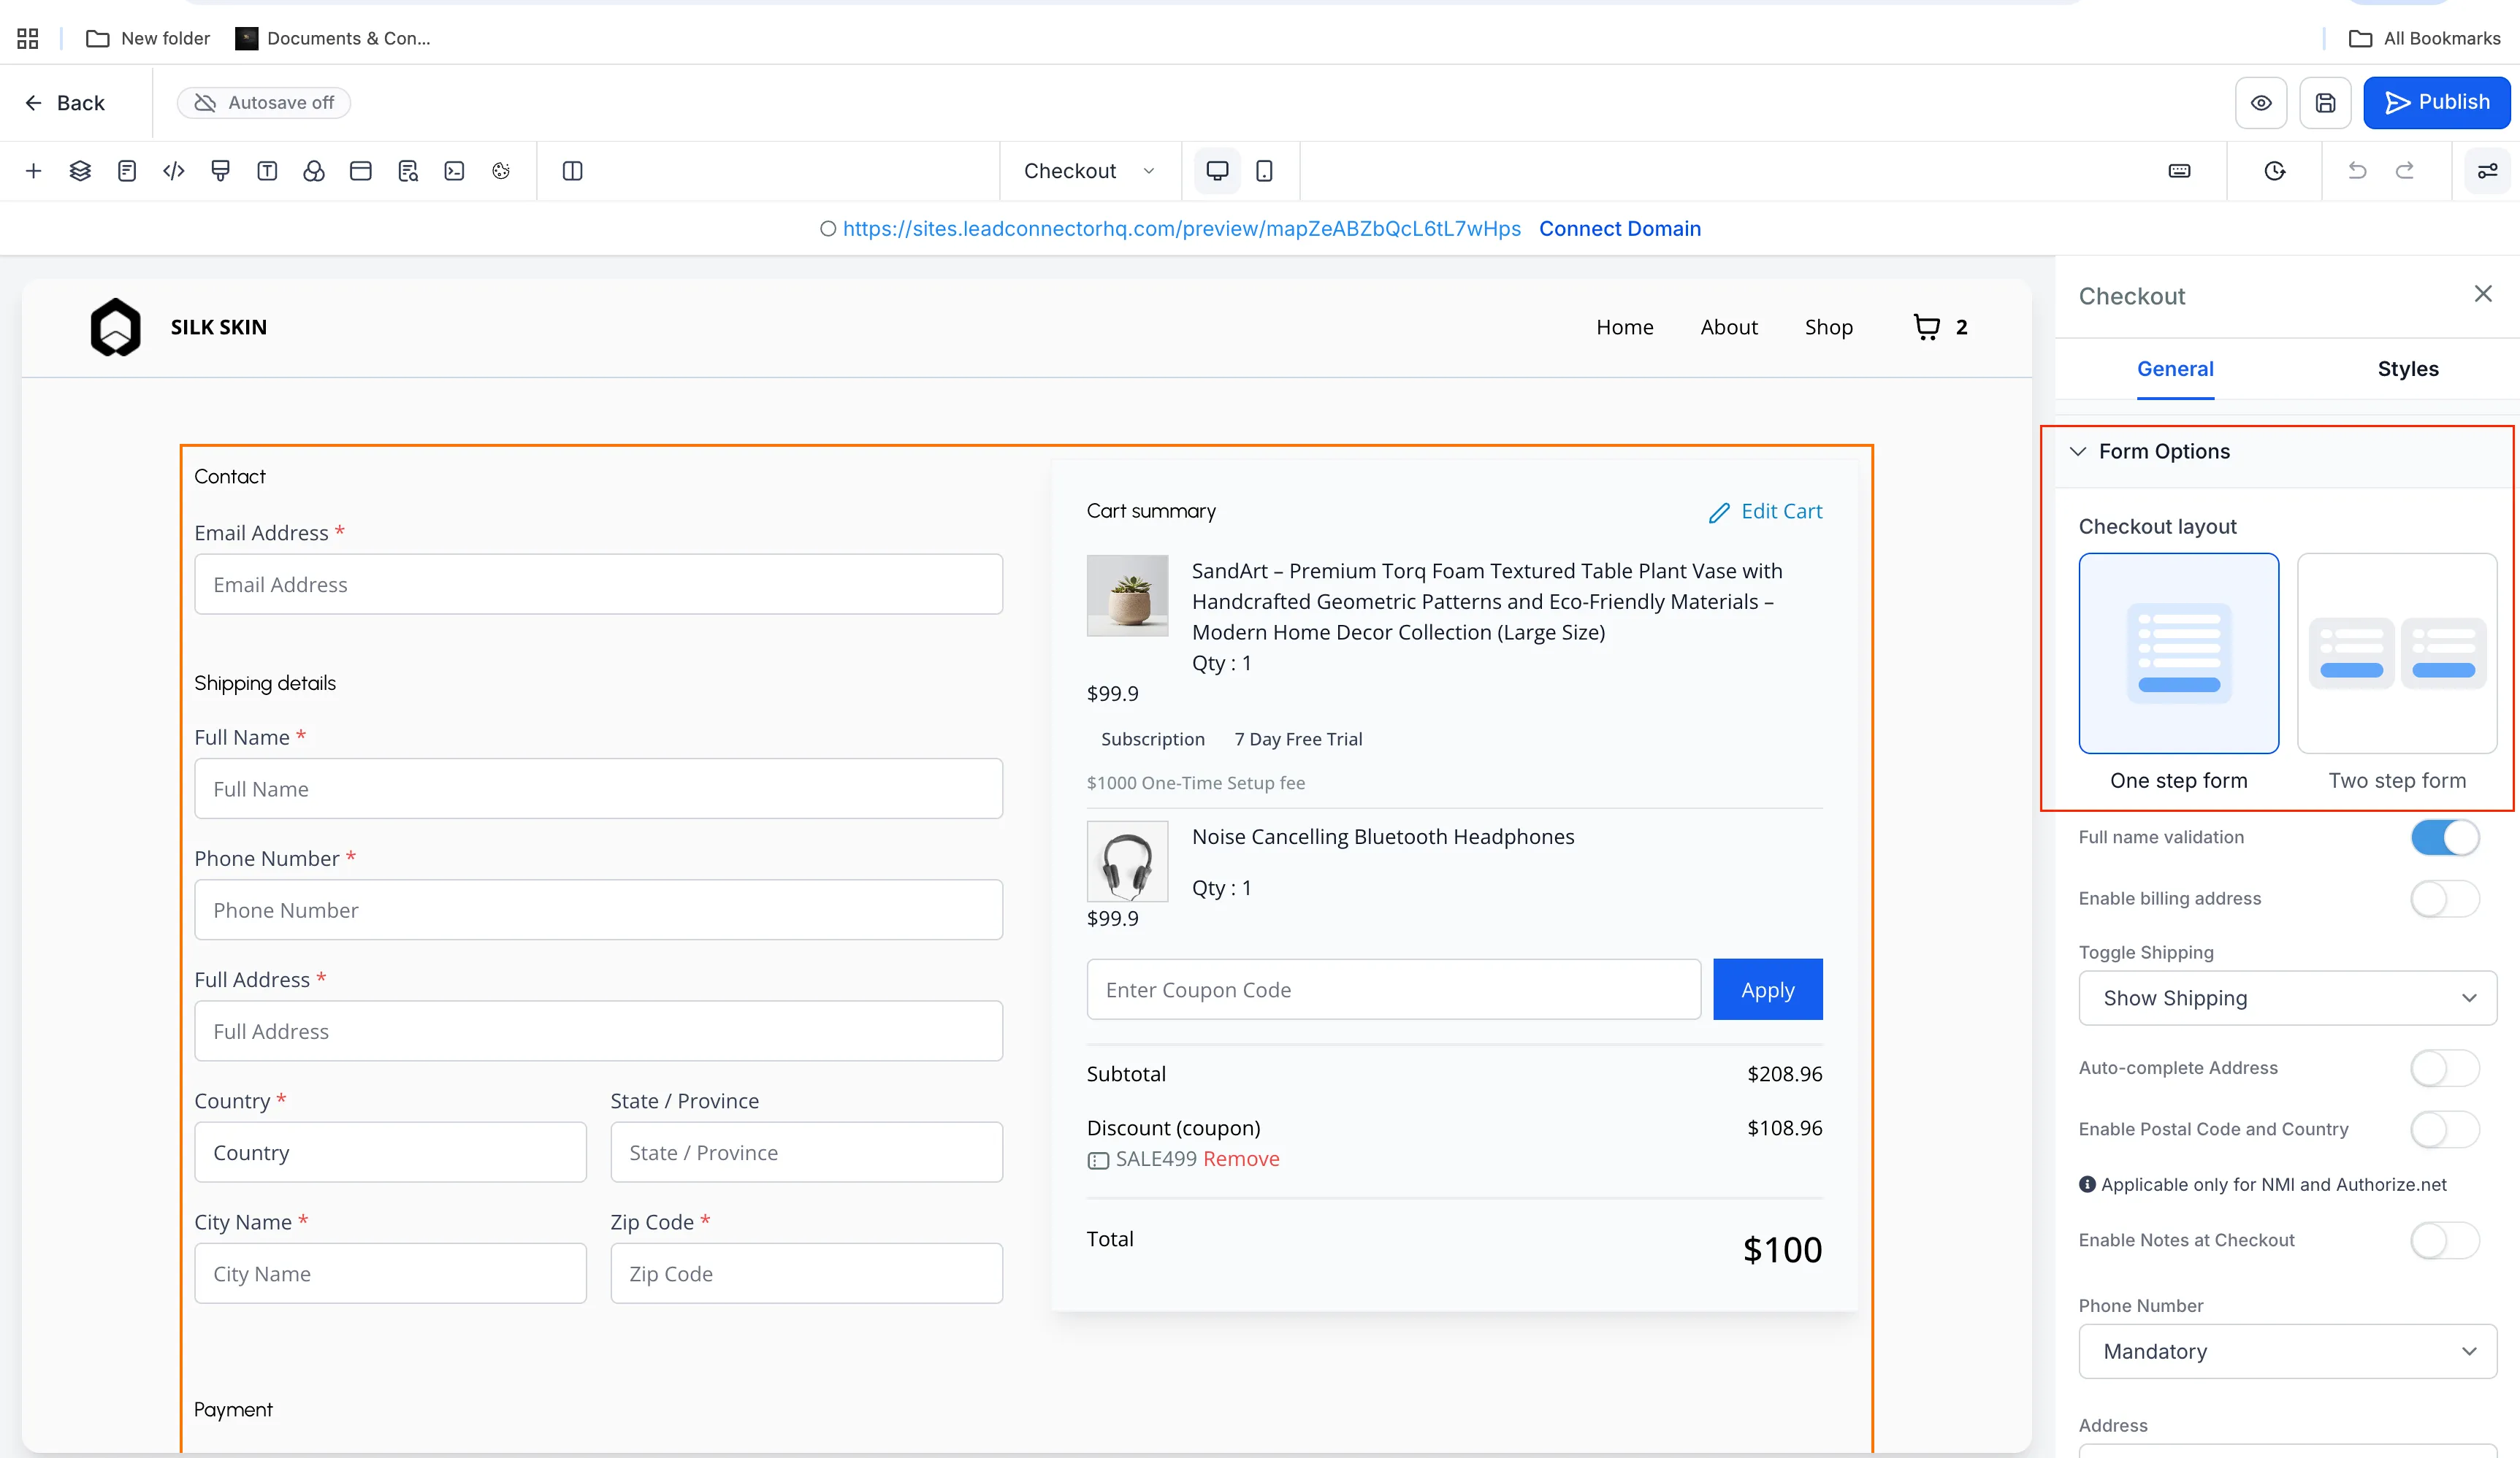Toggle the settings sliders icon
Viewport: 2520px width, 1458px height.
(x=2488, y=171)
